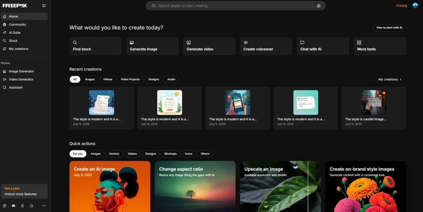Select the Mockups quick actions filter
This screenshot has width=423, height=212.
coord(171,154)
